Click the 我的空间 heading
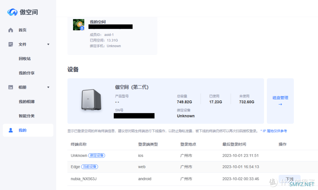This screenshot has width=318, height=190. (x=97, y=22)
